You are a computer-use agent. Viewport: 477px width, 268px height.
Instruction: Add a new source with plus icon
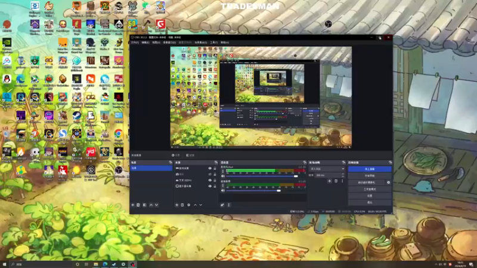click(176, 205)
